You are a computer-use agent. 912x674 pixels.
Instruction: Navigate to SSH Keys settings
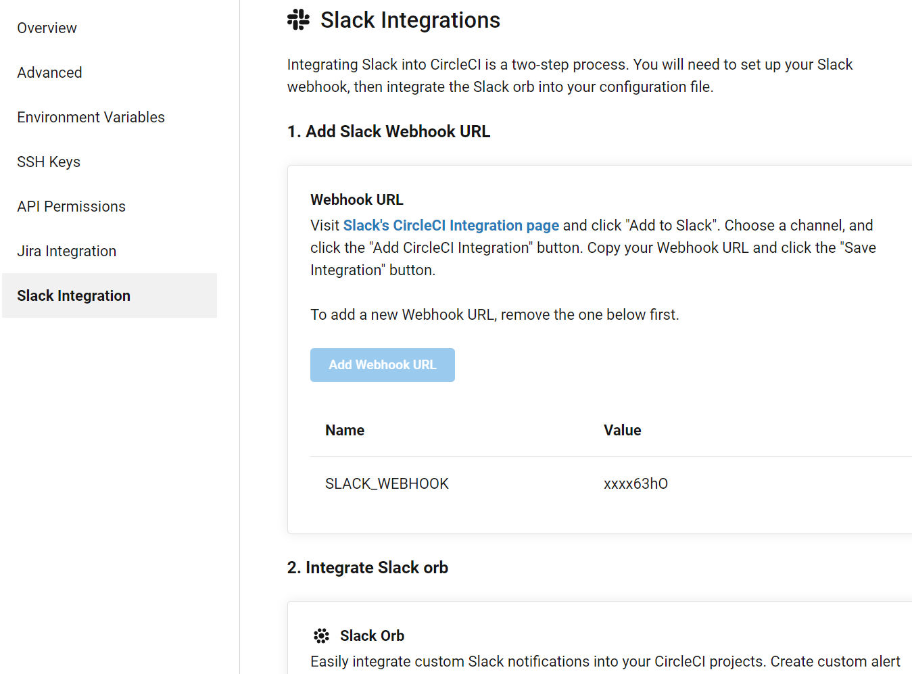point(49,162)
